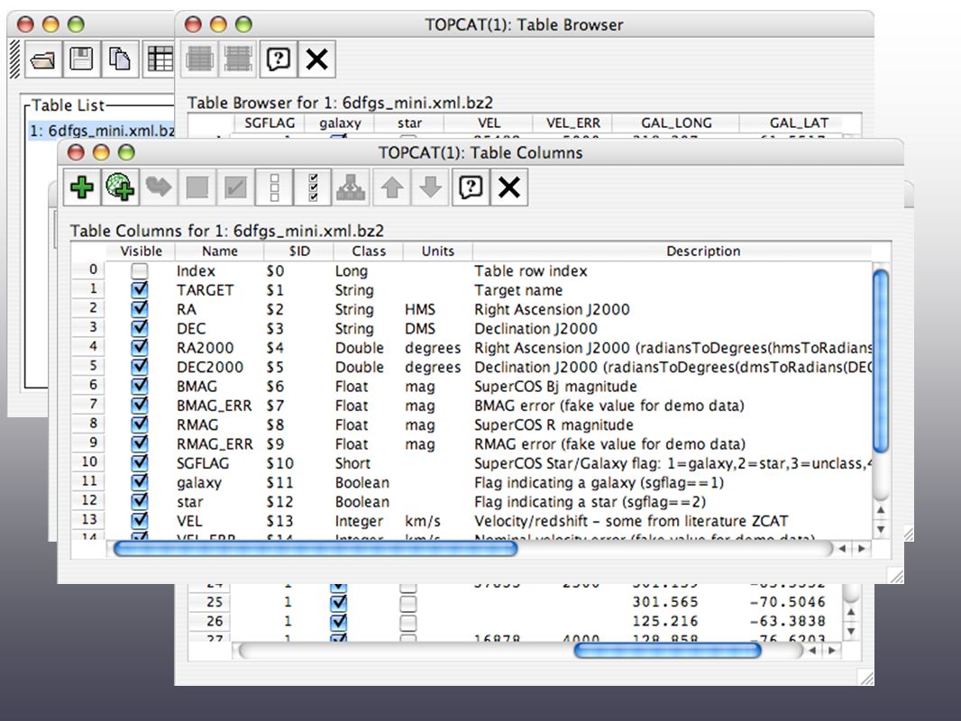Uncheck the Visible checkbox for galaxy column
Image resolution: width=961 pixels, height=721 pixels.
140,482
